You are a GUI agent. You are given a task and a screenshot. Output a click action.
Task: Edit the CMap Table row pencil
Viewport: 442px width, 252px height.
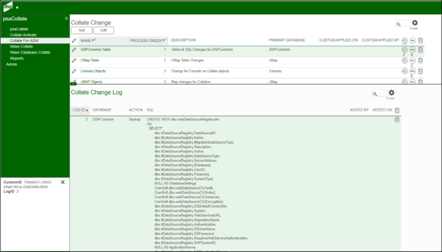[x=74, y=60]
